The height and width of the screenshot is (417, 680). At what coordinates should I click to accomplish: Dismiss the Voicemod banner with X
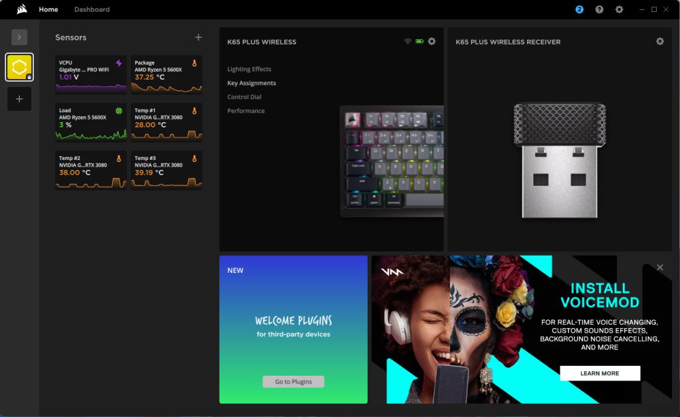pyautogui.click(x=659, y=268)
